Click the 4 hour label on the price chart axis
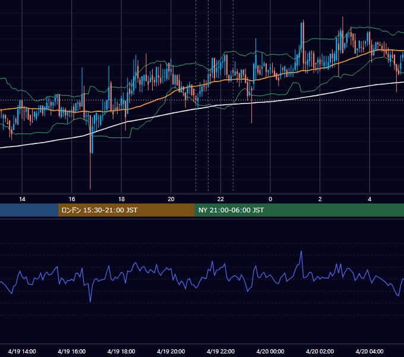404x357 pixels. [x=370, y=199]
